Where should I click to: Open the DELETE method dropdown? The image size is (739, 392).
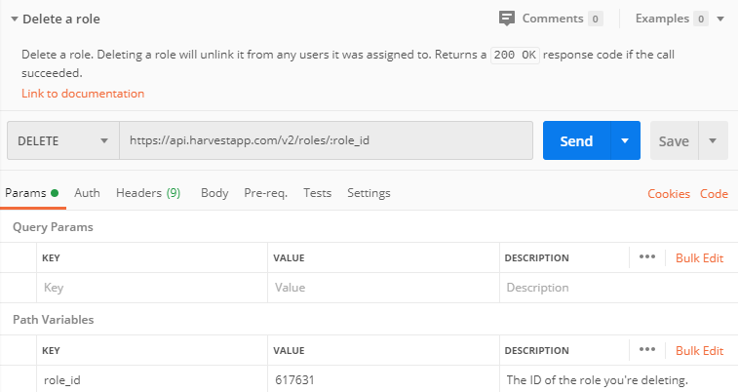click(x=63, y=140)
